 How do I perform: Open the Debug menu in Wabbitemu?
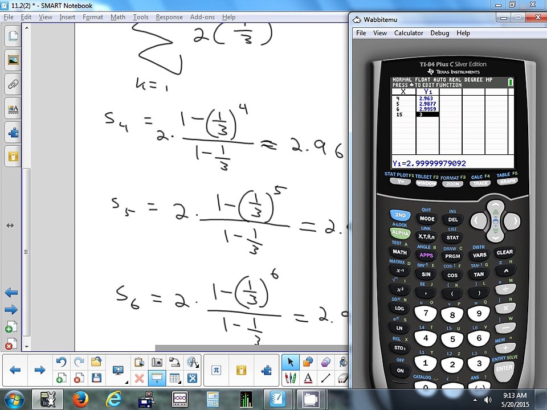[439, 33]
